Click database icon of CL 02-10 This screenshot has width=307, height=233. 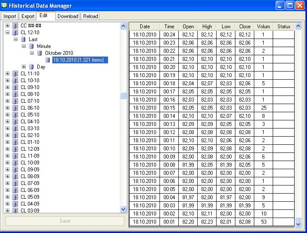click(x=15, y=135)
